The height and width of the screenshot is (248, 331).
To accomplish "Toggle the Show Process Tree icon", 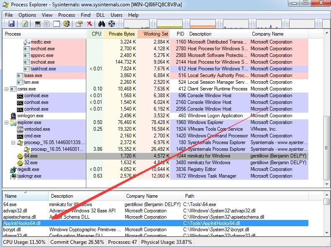I will pos(47,24).
